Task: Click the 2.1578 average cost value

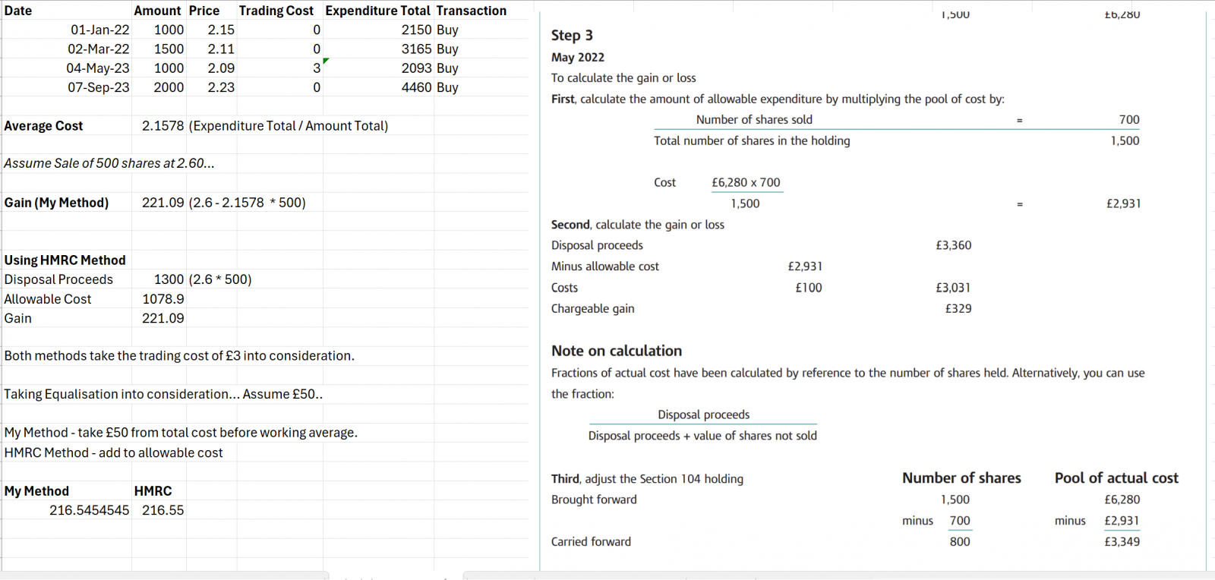Action: click(x=163, y=126)
